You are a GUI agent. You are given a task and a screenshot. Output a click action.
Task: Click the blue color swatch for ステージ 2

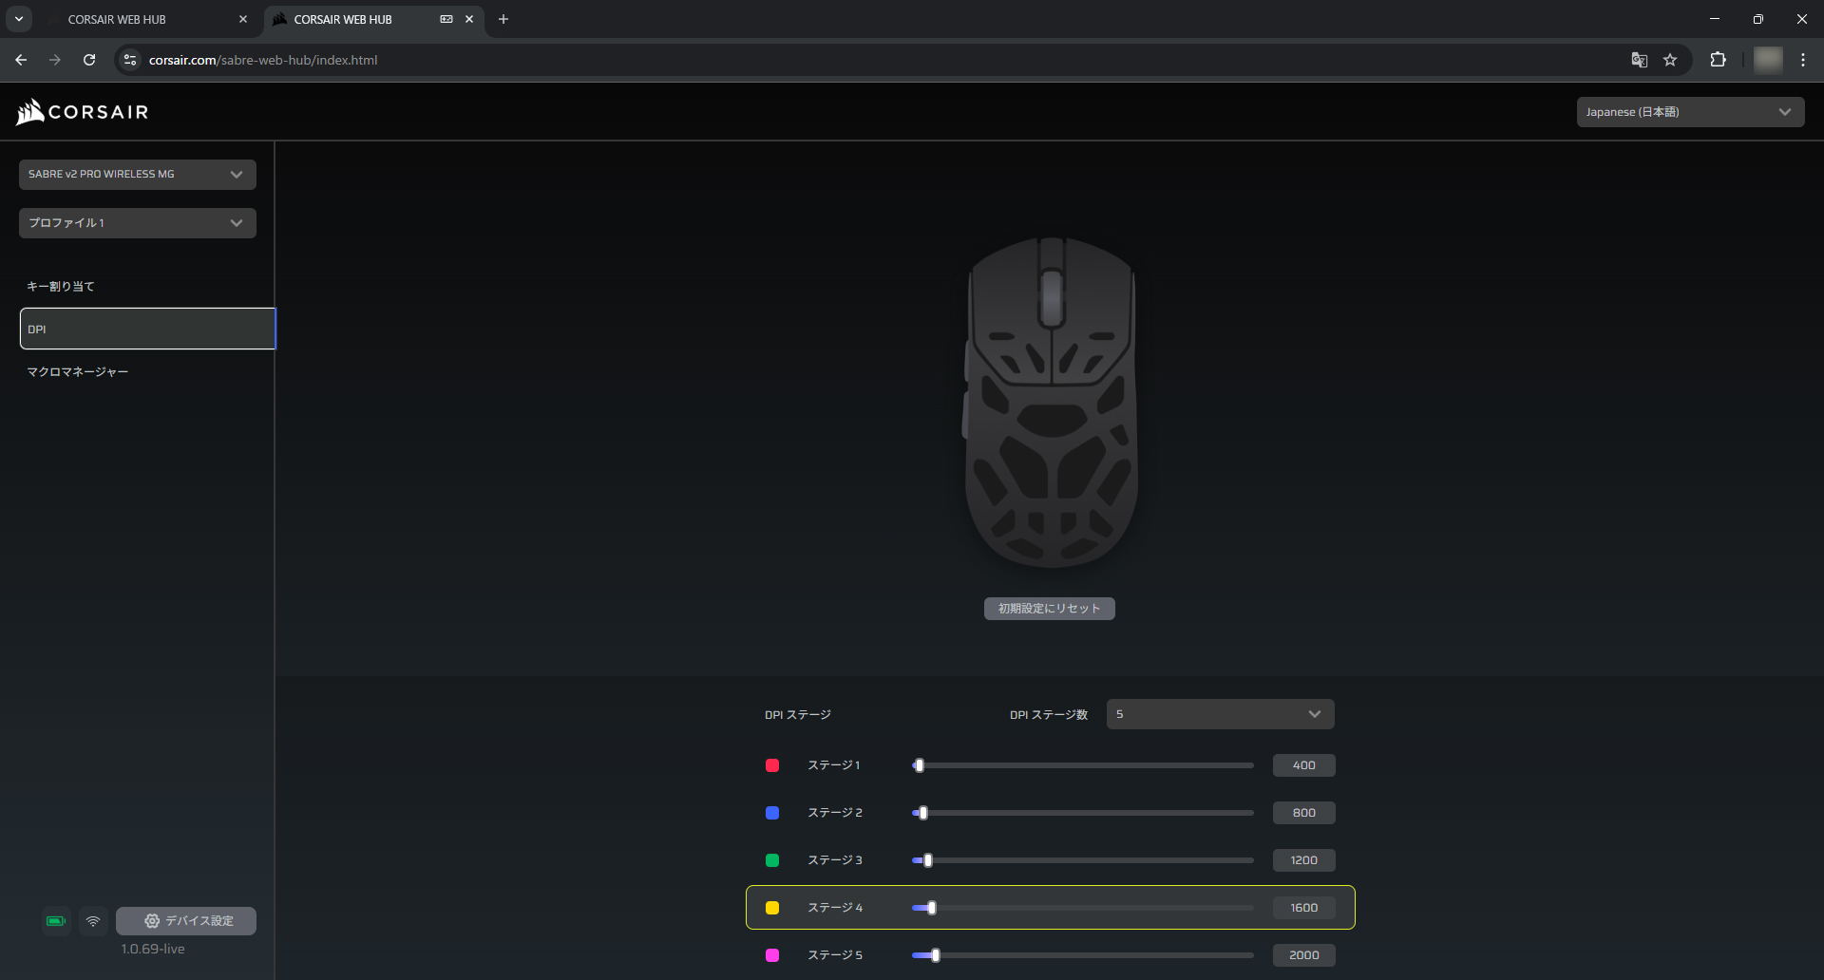point(772,813)
